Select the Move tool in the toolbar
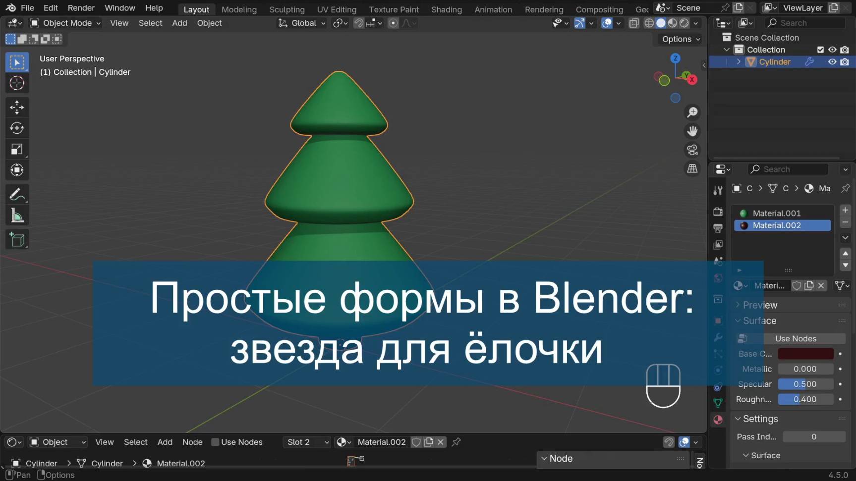The image size is (856, 481). (17, 107)
